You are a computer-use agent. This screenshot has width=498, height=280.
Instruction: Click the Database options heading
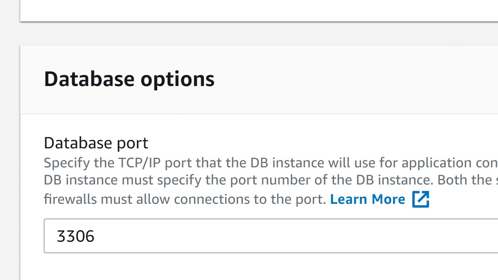point(129,79)
